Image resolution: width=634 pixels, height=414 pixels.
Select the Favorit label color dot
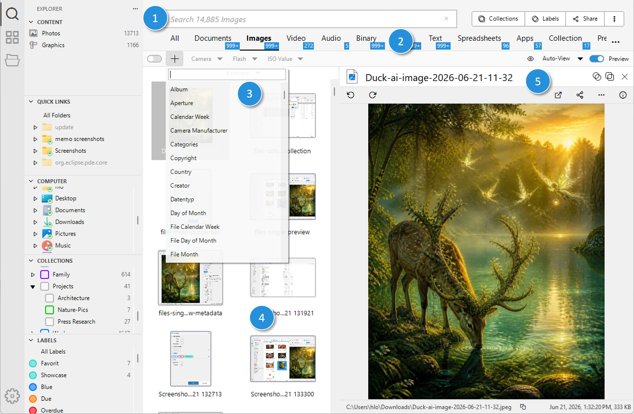pos(33,363)
